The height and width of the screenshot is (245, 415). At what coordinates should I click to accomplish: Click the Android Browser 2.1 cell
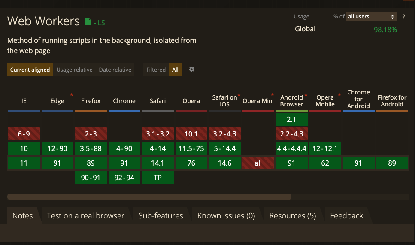pyautogui.click(x=292, y=119)
